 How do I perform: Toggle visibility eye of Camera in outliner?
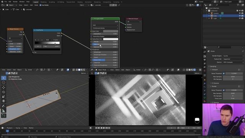[240, 13]
